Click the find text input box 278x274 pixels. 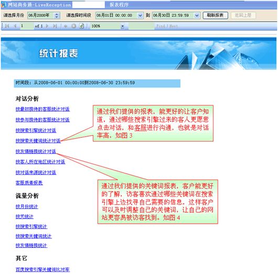click(142, 26)
